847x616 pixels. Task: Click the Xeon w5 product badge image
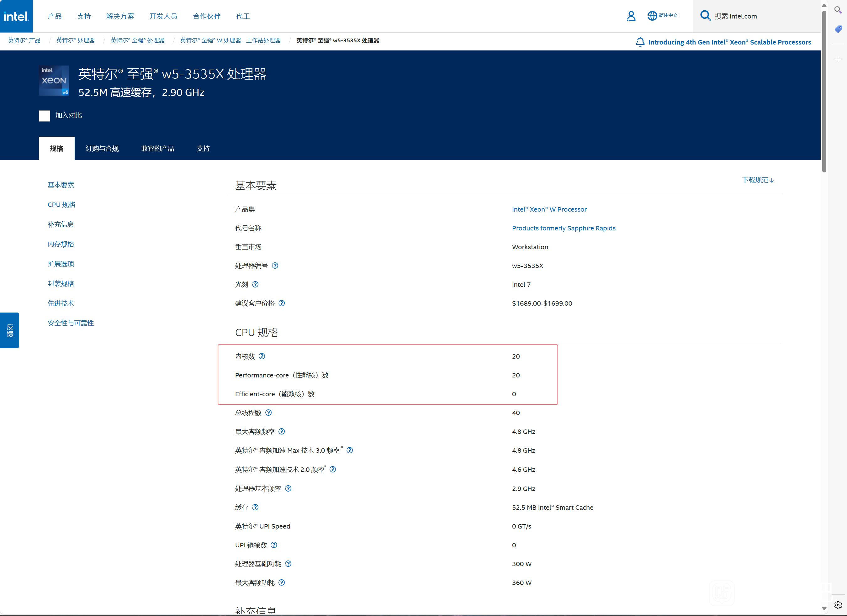pyautogui.click(x=54, y=81)
